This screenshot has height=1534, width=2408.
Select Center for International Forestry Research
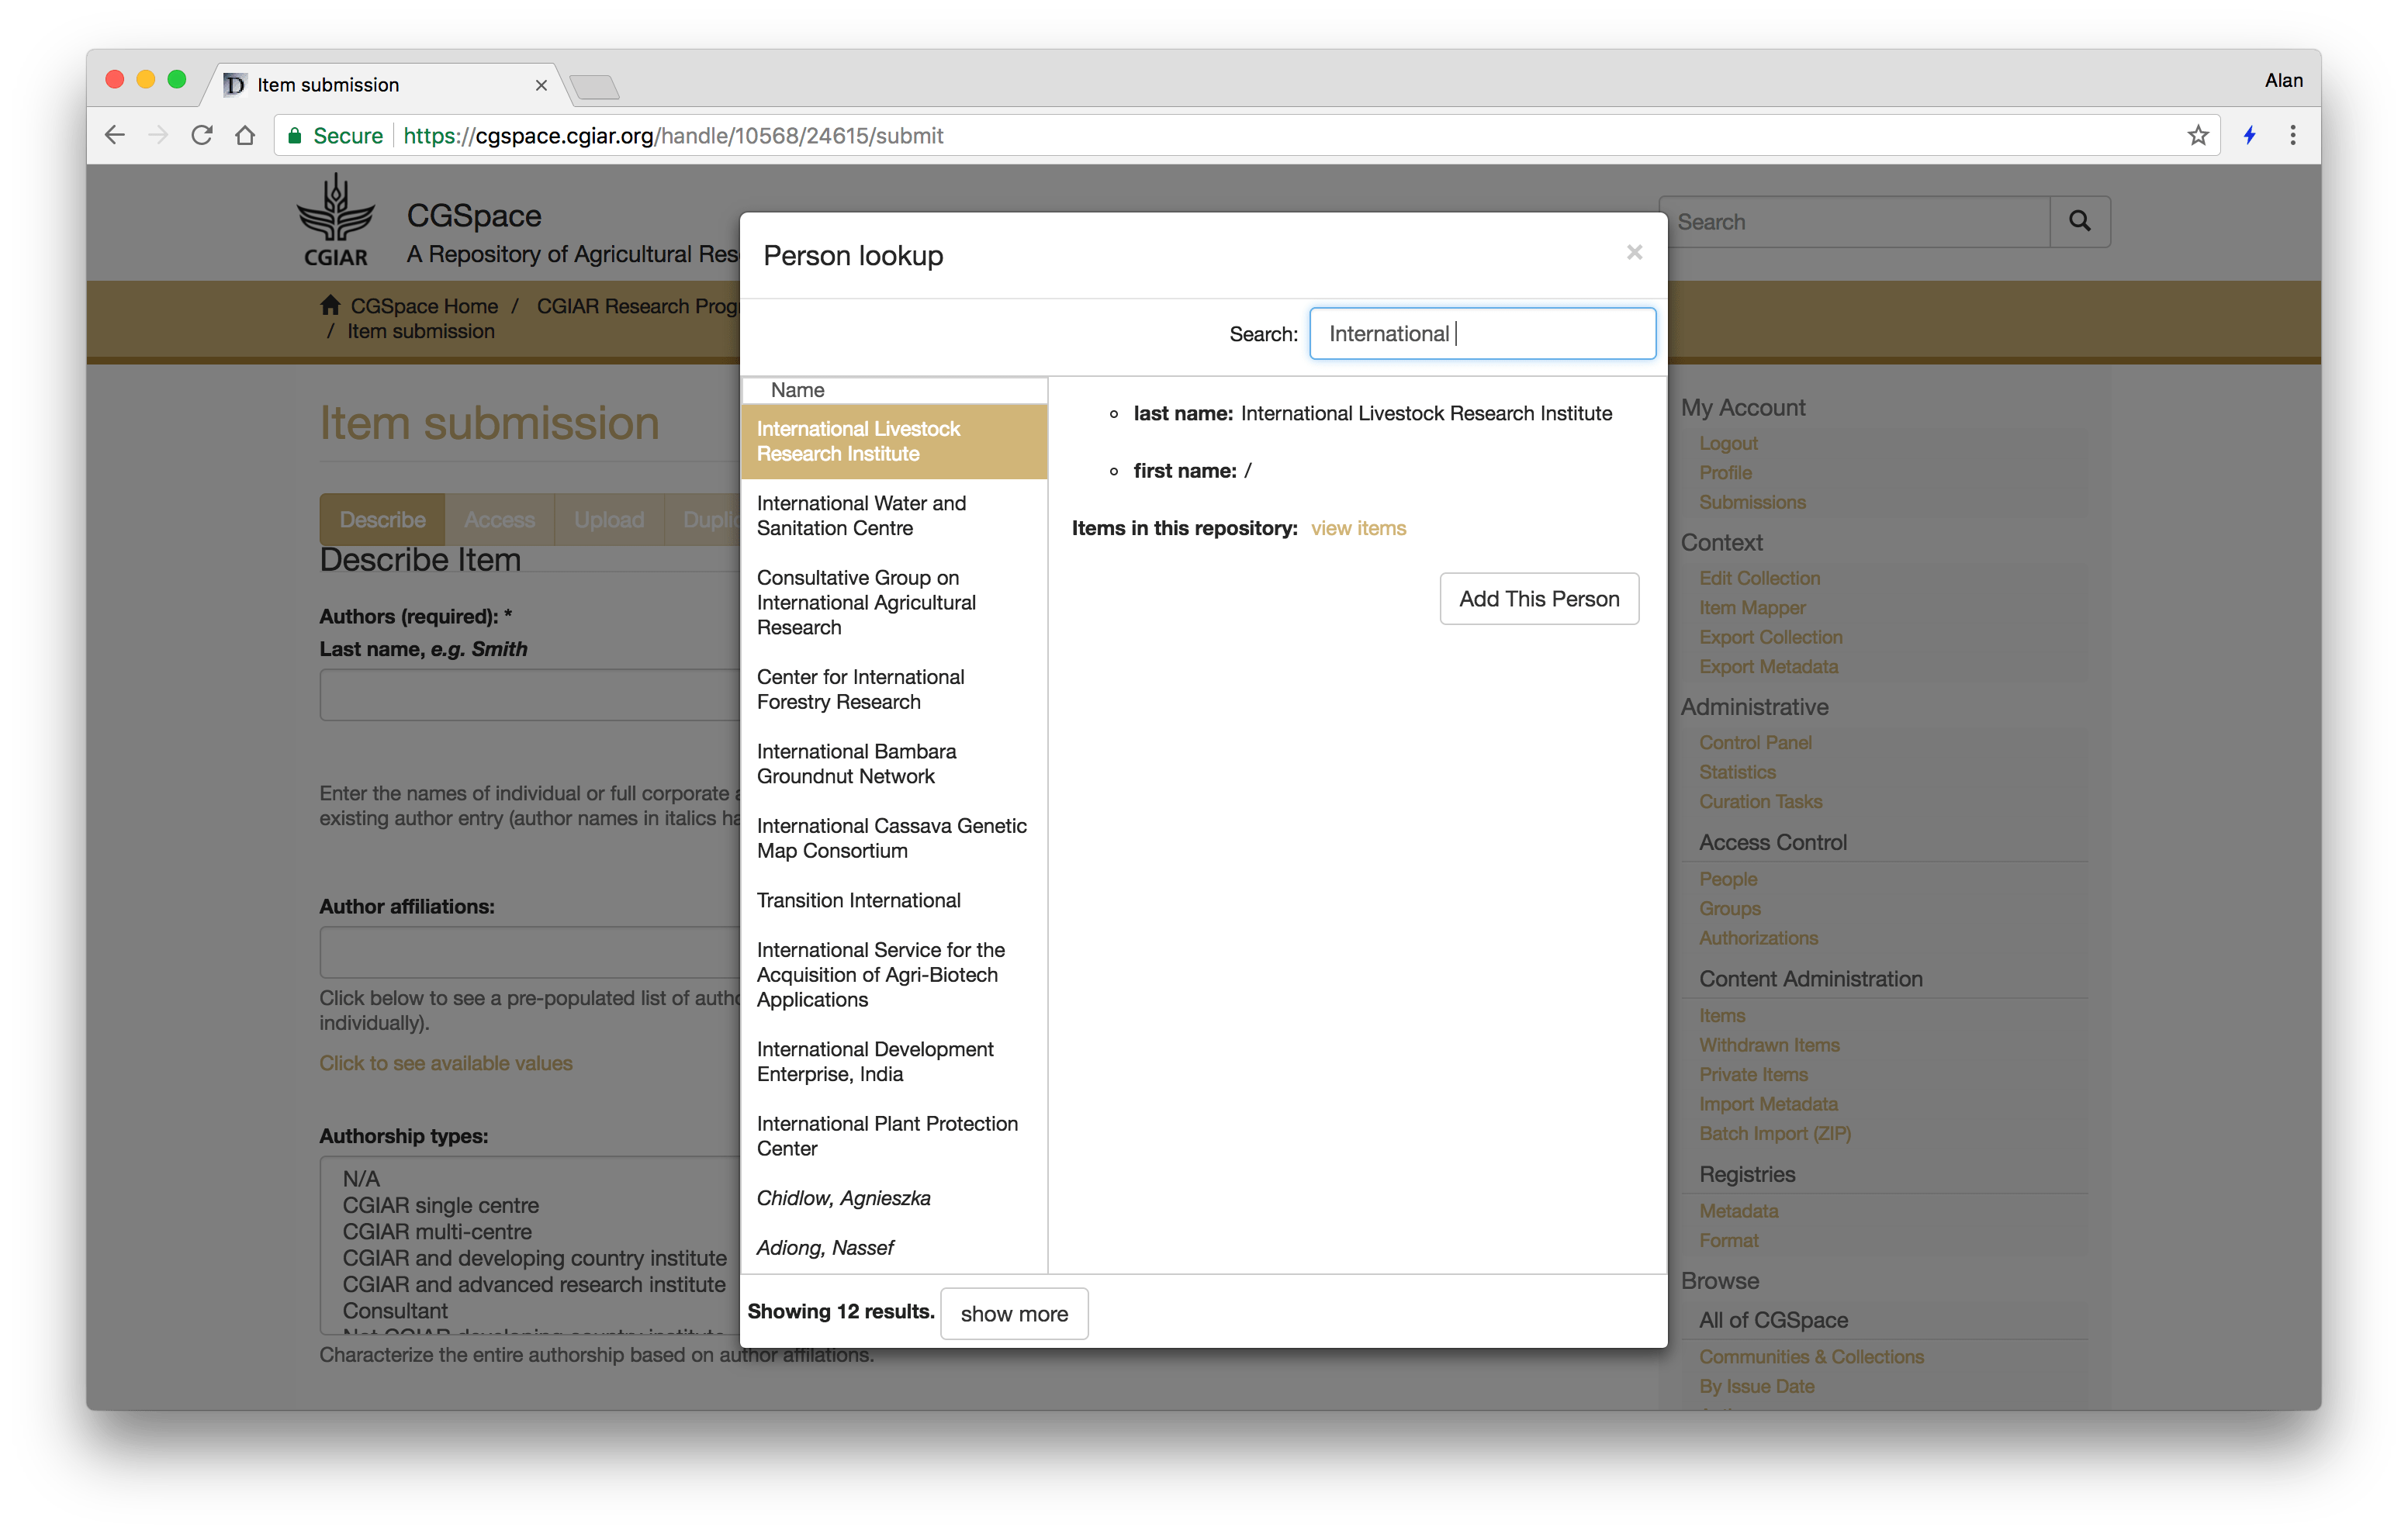(x=894, y=689)
